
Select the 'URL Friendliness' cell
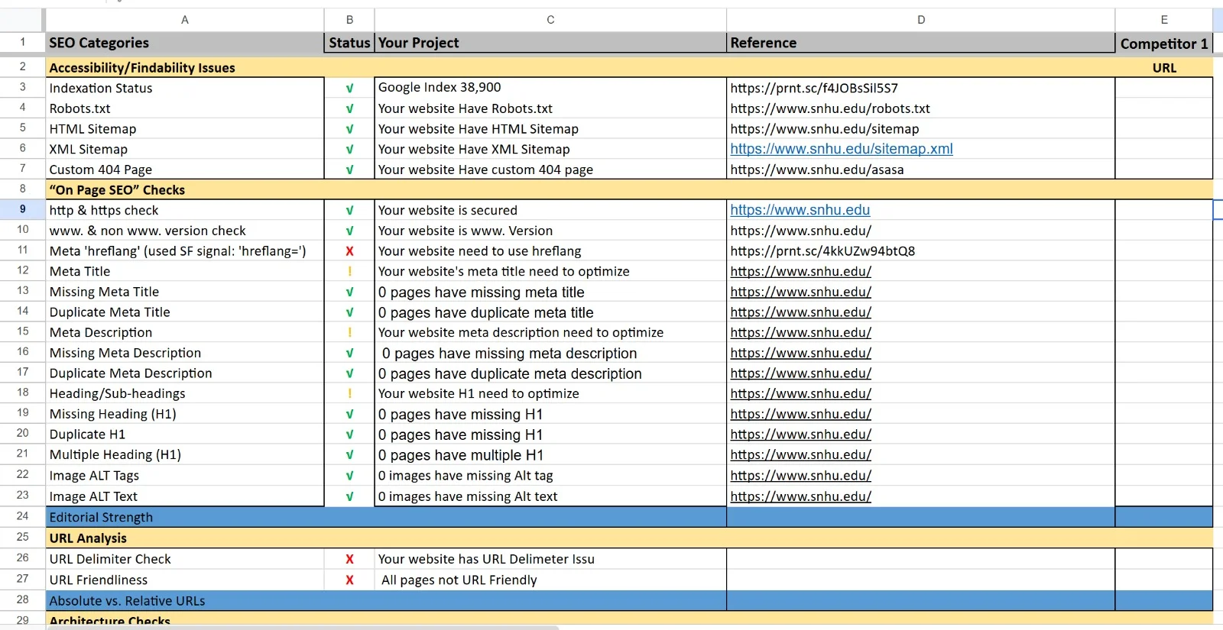[184, 580]
